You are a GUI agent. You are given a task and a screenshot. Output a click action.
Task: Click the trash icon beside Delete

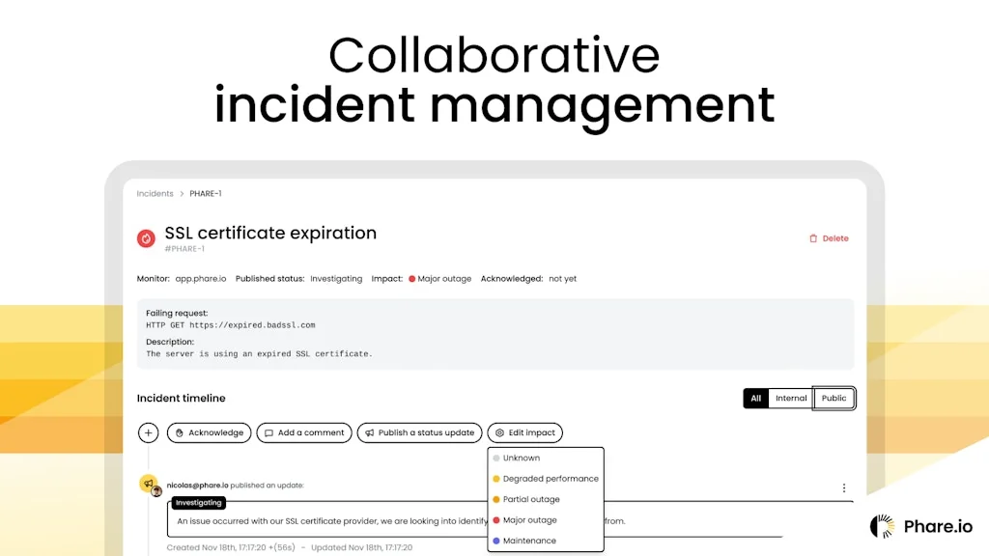[813, 238]
